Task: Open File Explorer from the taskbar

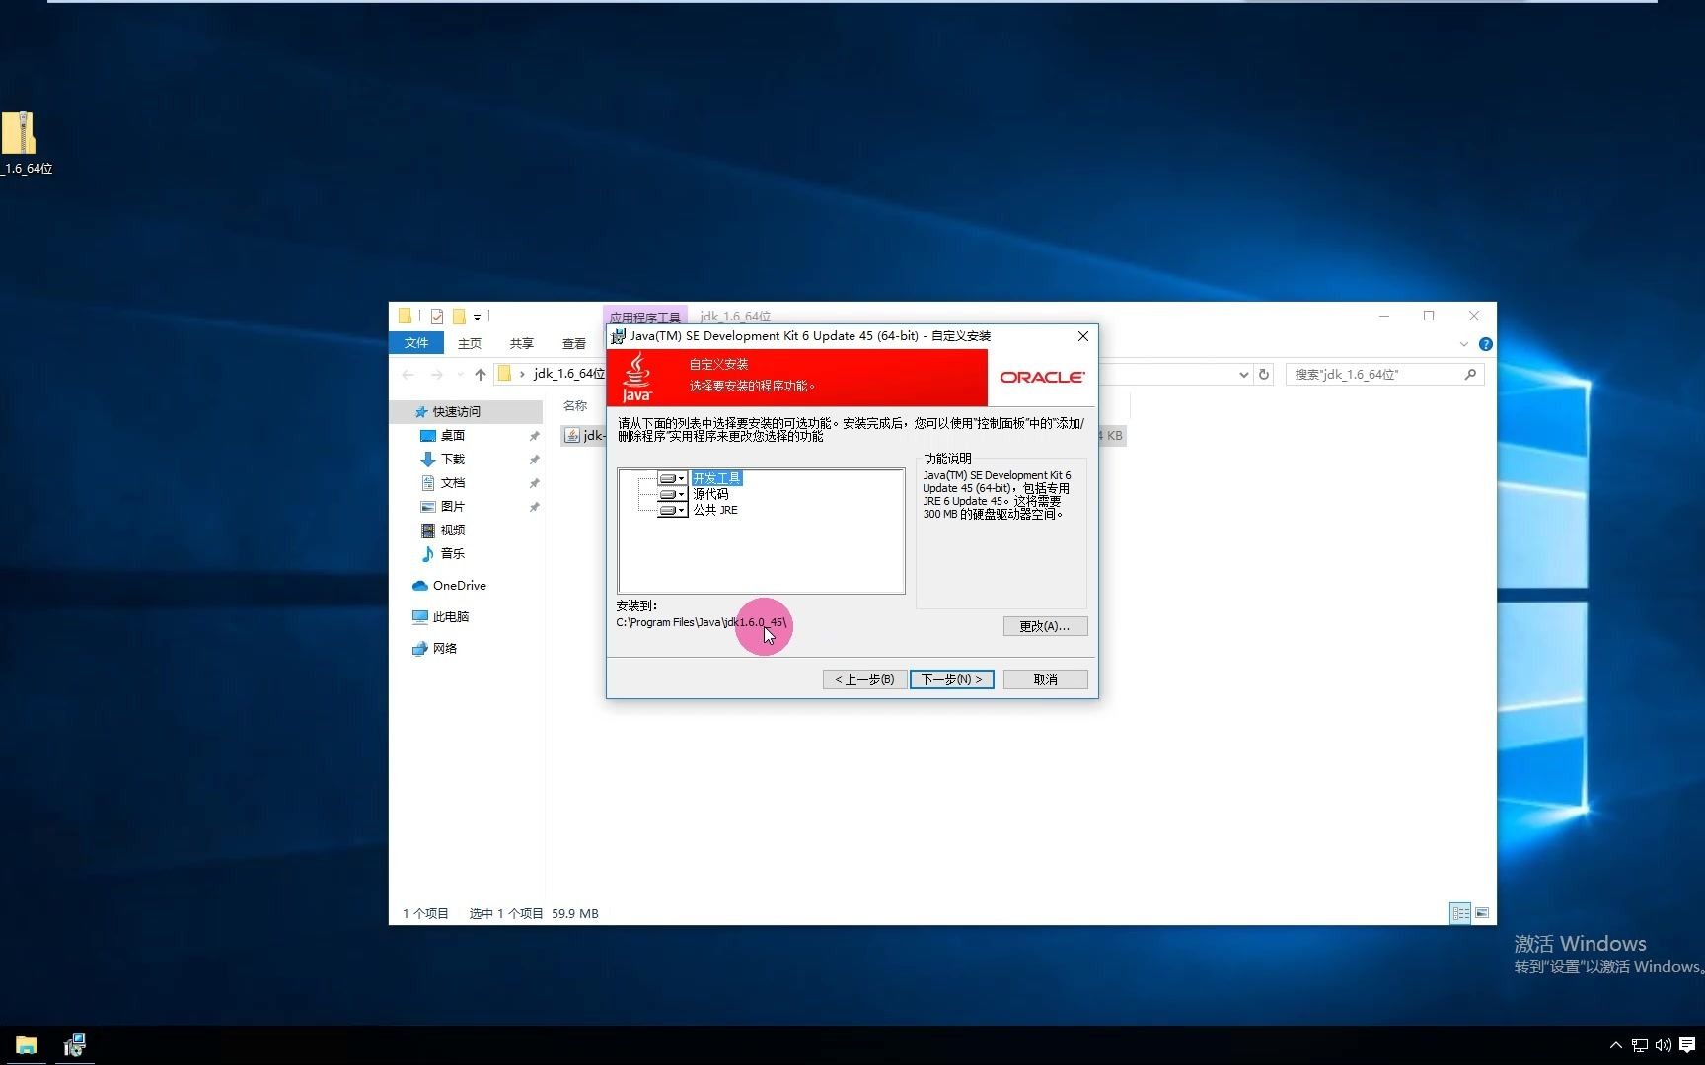Action: click(x=27, y=1045)
